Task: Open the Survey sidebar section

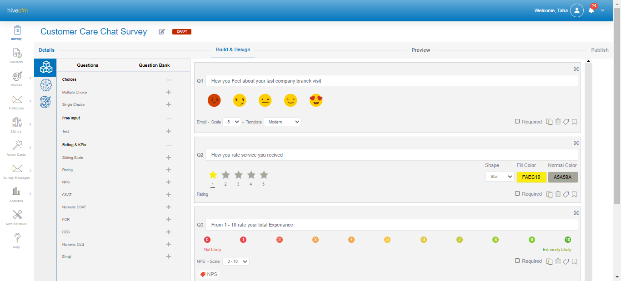Action: (x=17, y=33)
